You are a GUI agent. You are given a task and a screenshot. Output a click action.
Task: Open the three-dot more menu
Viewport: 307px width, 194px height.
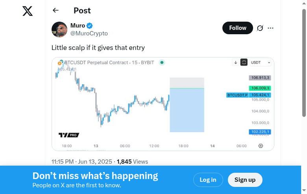coord(270,28)
